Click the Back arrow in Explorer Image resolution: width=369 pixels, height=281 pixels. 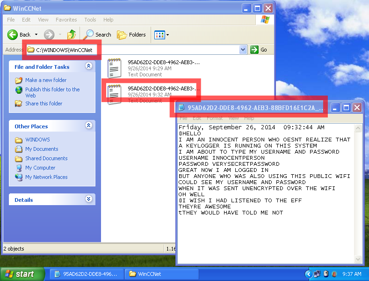coord(13,35)
